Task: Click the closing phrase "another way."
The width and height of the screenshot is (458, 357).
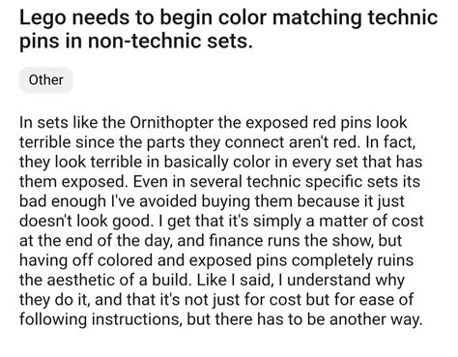Action: tap(376, 319)
